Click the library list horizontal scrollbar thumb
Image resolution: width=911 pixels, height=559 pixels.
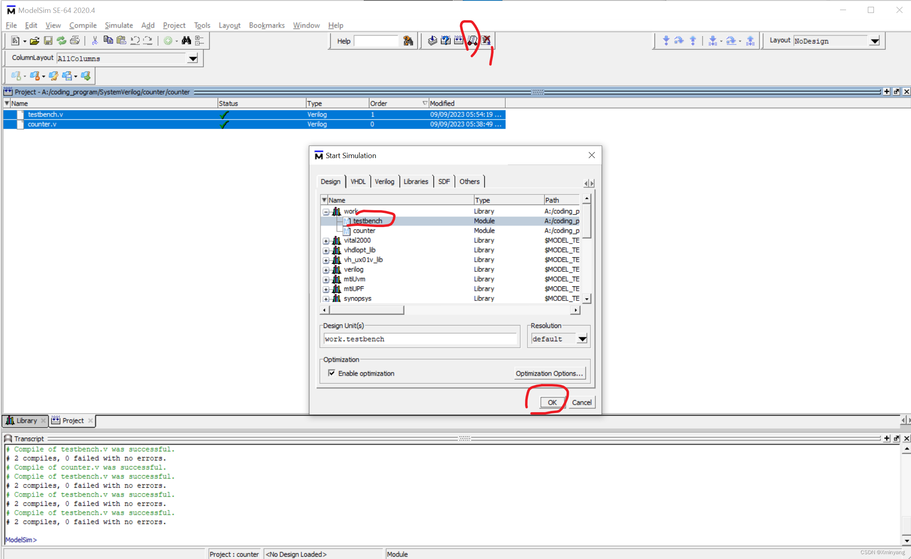click(x=366, y=310)
